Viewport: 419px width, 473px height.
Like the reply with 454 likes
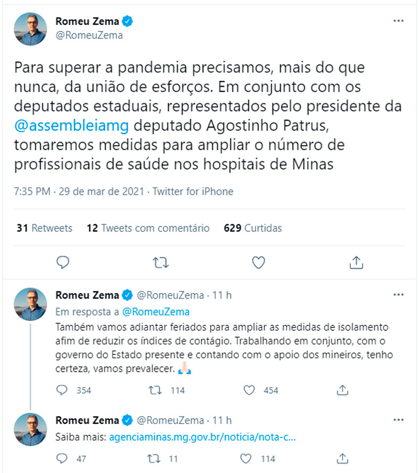250,390
